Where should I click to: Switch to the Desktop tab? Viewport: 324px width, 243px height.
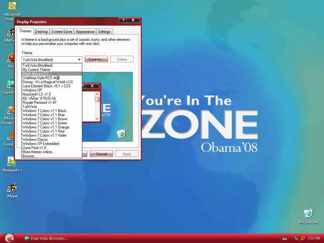(41, 32)
